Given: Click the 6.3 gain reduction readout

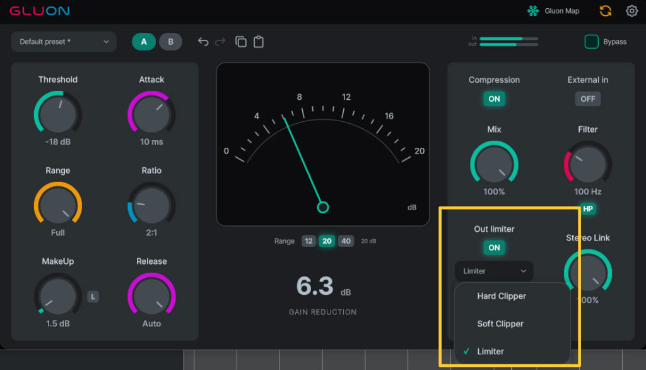Looking at the screenshot, I should point(315,286).
